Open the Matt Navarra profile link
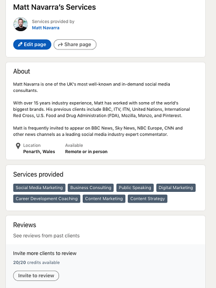 (x=46, y=28)
